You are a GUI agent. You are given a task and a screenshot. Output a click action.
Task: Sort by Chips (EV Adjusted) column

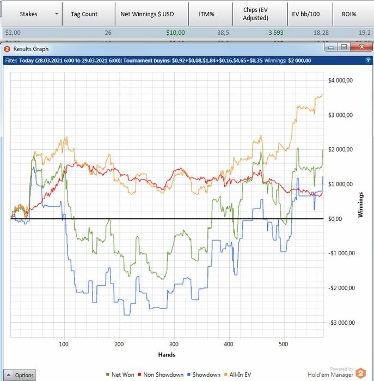click(x=256, y=14)
